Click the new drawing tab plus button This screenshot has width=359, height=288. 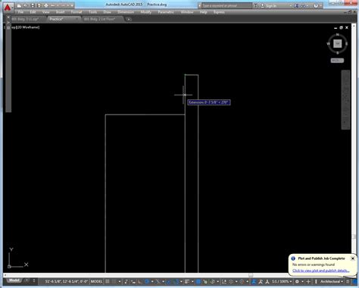(x=129, y=19)
